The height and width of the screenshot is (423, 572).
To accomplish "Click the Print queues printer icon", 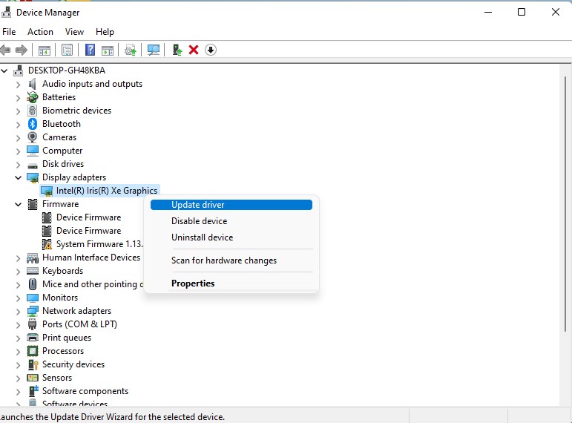I will pyautogui.click(x=33, y=338).
